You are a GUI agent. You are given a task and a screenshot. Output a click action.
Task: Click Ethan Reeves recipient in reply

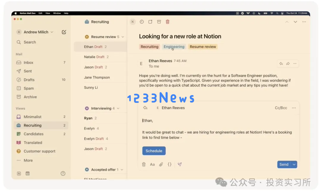pos(171,108)
